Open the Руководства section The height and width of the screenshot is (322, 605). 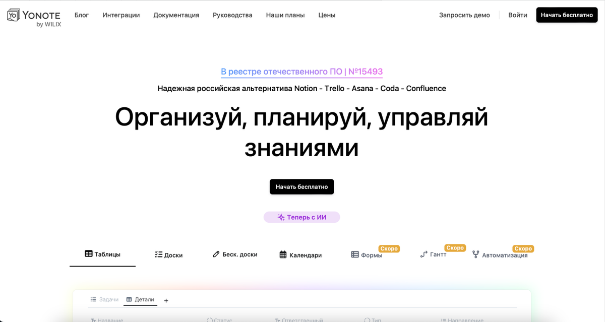232,15
